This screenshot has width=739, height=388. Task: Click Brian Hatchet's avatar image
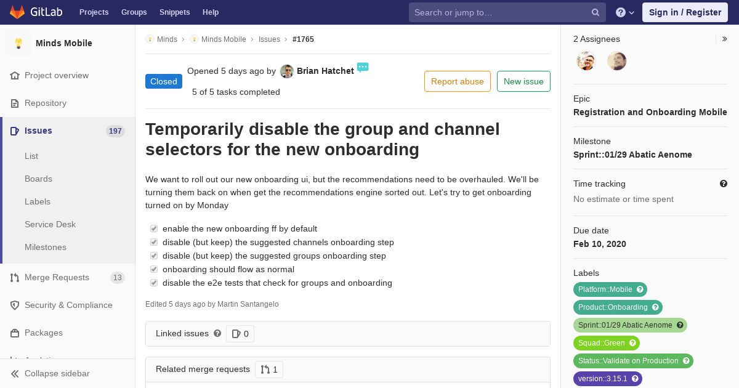click(x=287, y=71)
